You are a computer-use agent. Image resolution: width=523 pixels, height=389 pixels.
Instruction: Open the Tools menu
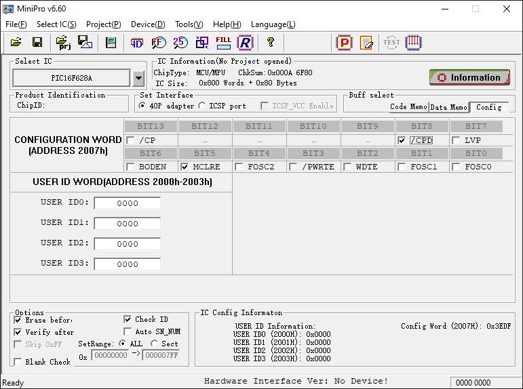click(189, 24)
